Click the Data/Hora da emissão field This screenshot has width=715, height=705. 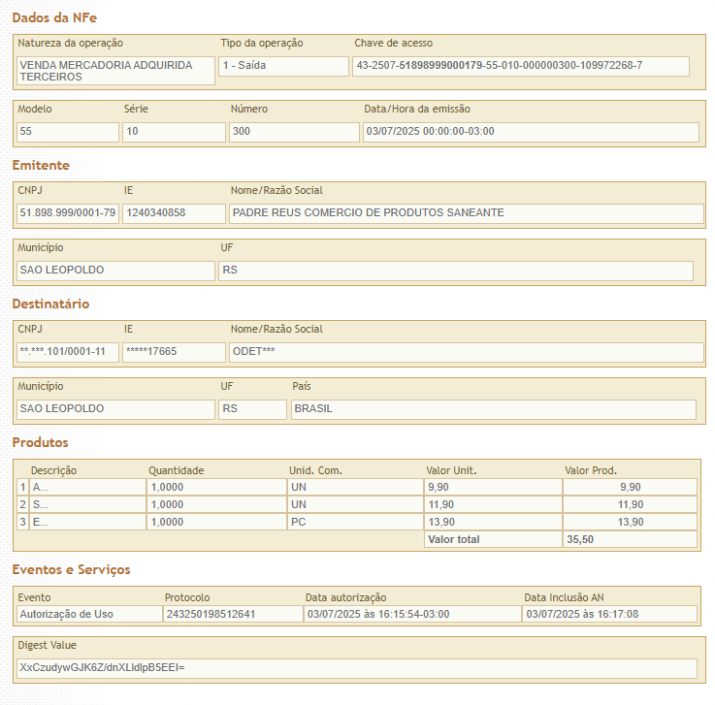coord(532,132)
